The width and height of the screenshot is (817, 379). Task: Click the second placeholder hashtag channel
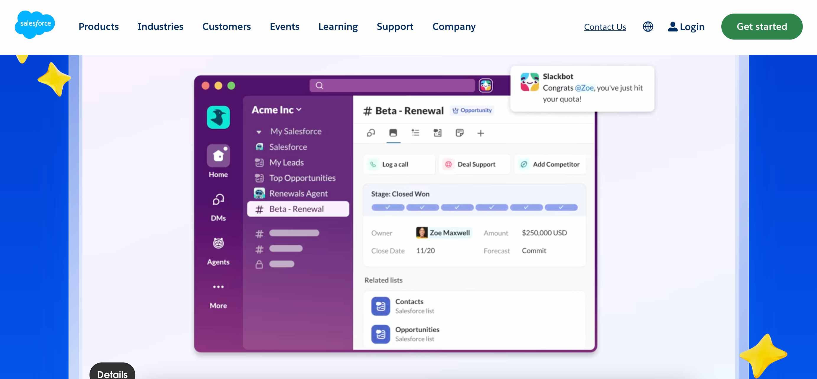pyautogui.click(x=279, y=249)
